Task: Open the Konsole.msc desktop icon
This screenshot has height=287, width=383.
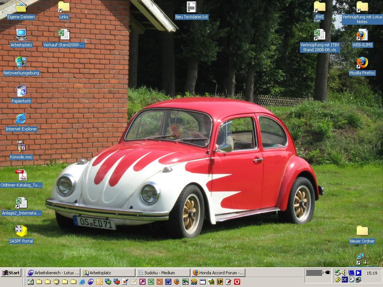Action: pos(21,147)
